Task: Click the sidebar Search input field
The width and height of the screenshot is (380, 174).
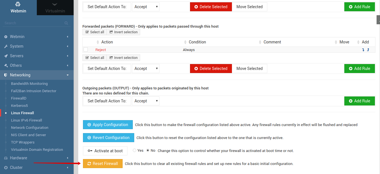Action: pyautogui.click(x=33, y=23)
